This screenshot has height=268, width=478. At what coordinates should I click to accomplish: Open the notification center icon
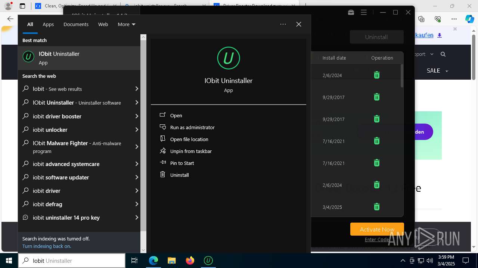466,261
